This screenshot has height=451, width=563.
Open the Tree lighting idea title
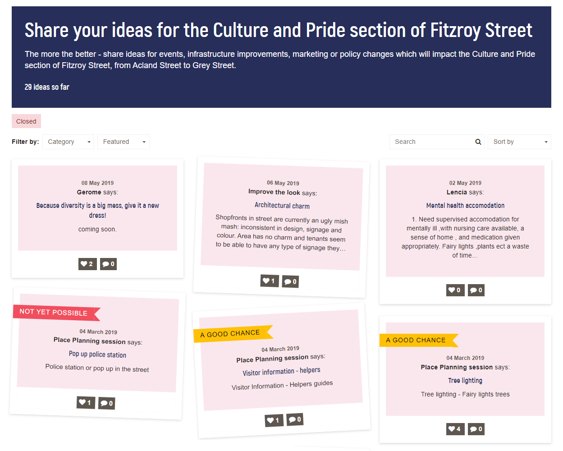point(465,381)
